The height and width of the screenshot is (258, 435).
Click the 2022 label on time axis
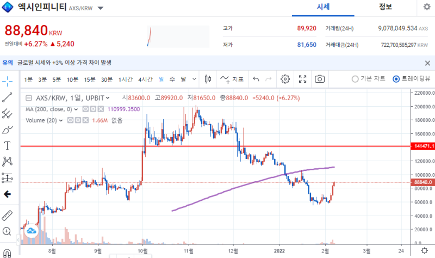click(279, 251)
